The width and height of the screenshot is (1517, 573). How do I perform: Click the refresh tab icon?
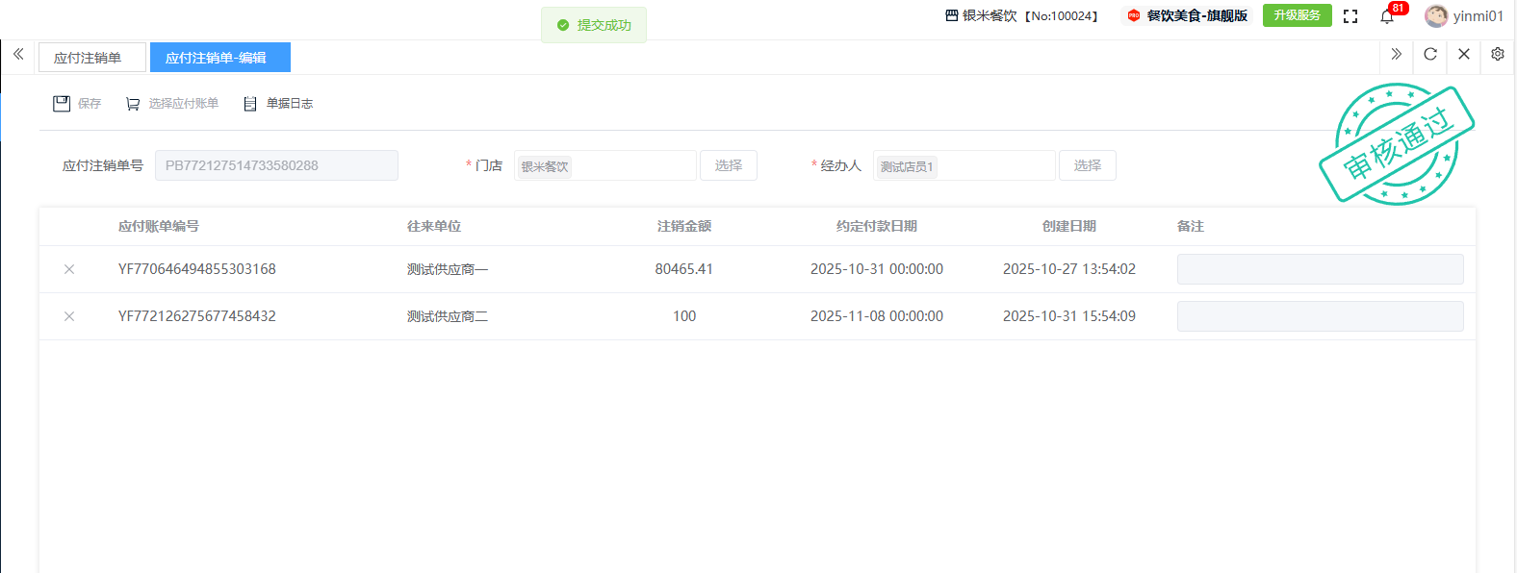click(x=1430, y=55)
